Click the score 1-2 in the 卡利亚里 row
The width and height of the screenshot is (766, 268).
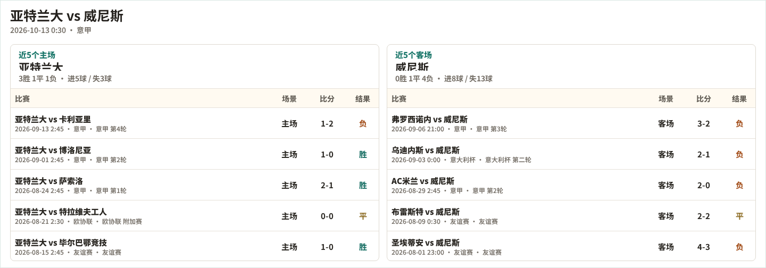(327, 123)
